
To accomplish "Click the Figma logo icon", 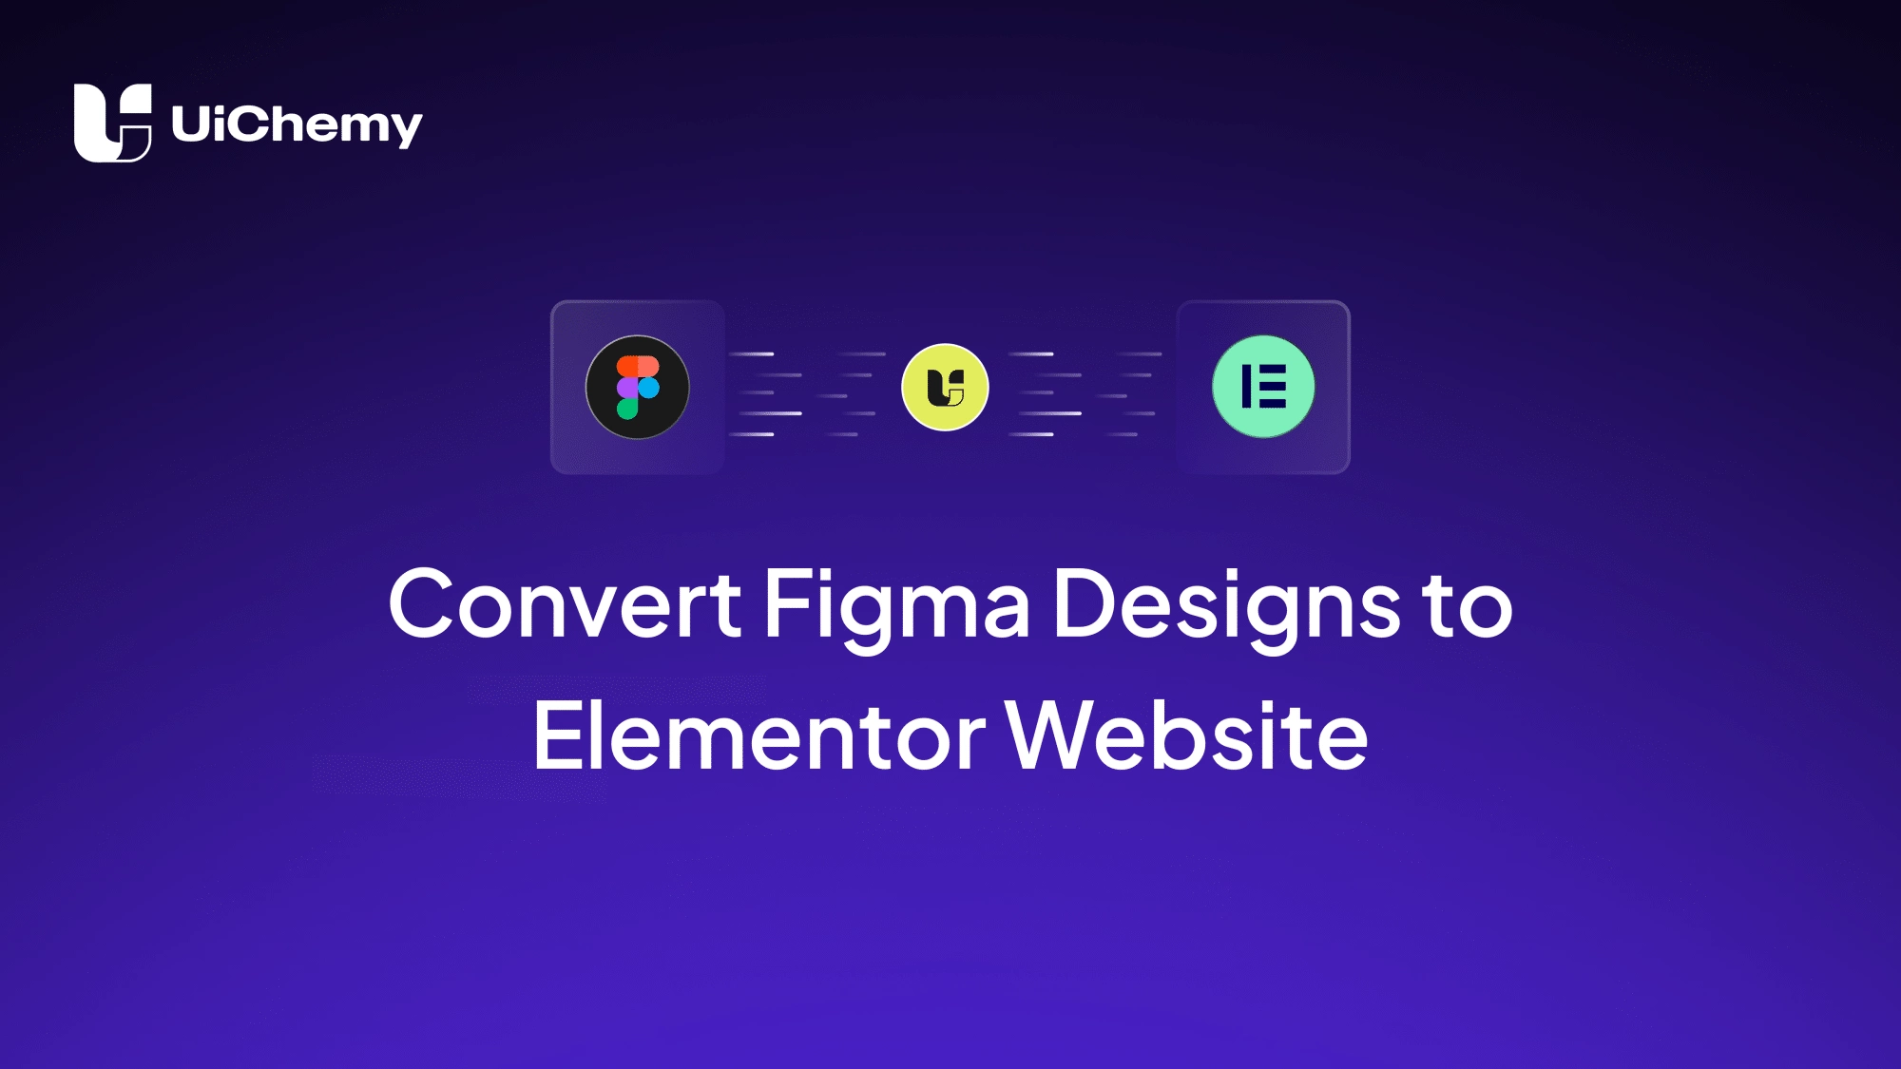I will point(636,387).
